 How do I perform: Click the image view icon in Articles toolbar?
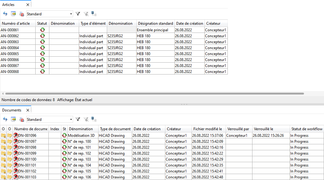coord(13,14)
